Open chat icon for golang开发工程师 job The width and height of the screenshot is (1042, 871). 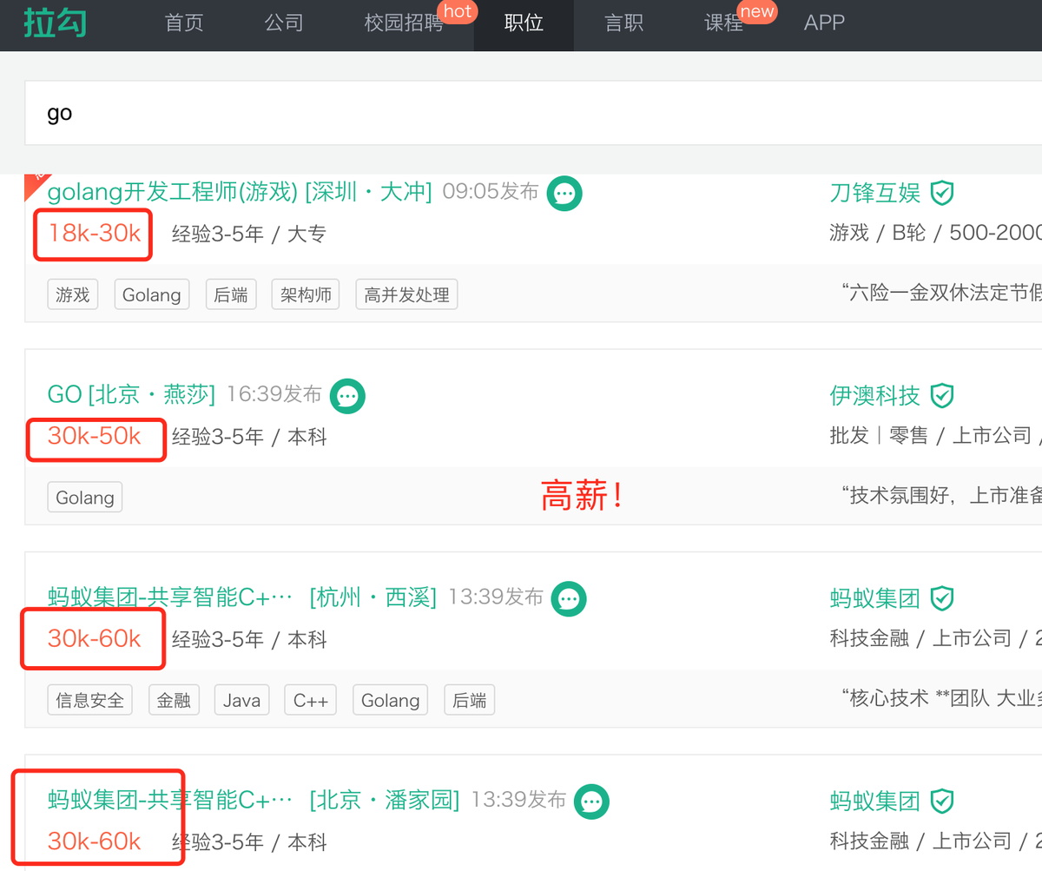[564, 193]
